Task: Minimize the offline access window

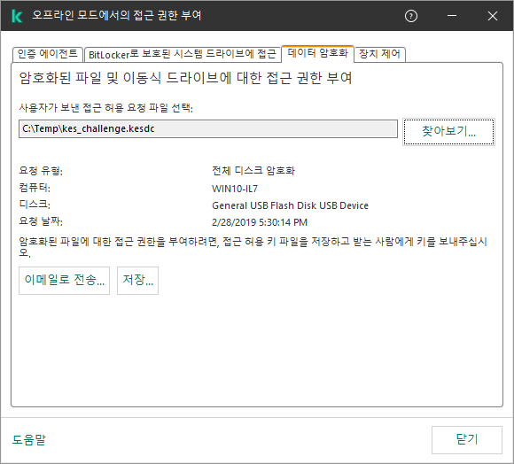Action: tap(452, 16)
